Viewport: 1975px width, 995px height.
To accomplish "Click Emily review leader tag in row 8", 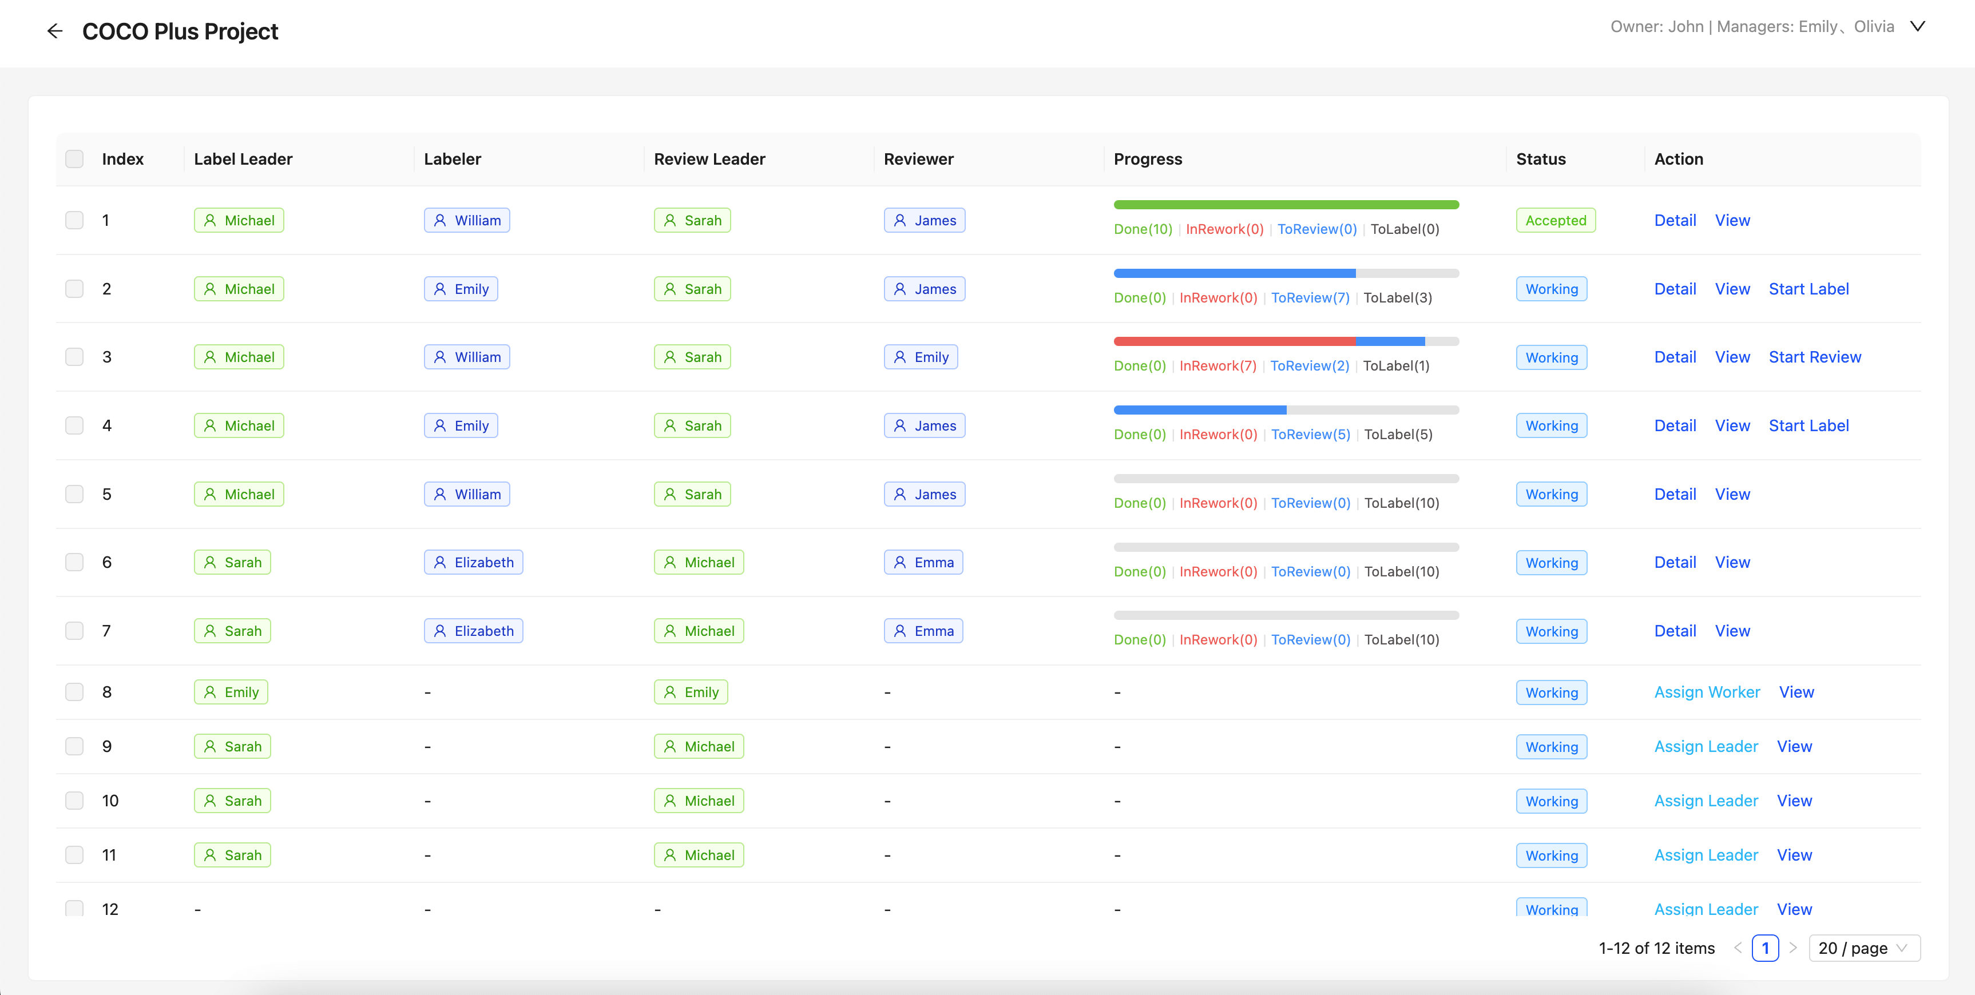I will (x=690, y=692).
